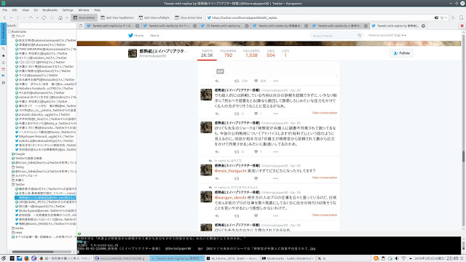The width and height of the screenshot is (466, 262).
Task: Select the highlighted thermalpaper00 bookmark
Action: pyautogui.click(x=45, y=197)
